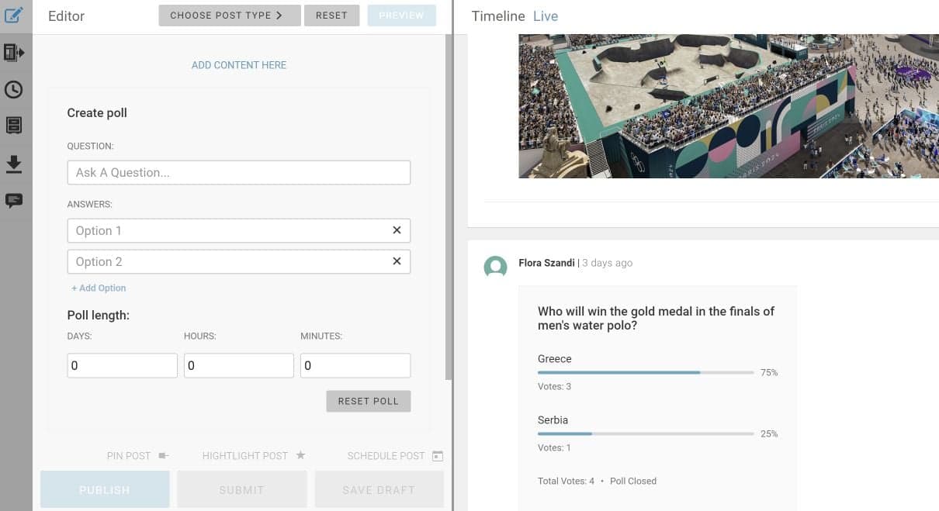This screenshot has height=511, width=939.
Task: Select the Greece poll answer
Action: [554, 359]
